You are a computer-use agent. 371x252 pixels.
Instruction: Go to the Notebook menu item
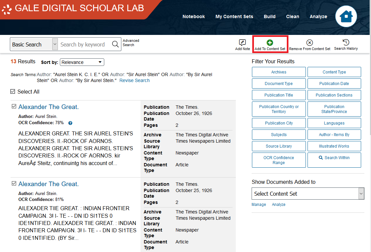click(x=193, y=16)
